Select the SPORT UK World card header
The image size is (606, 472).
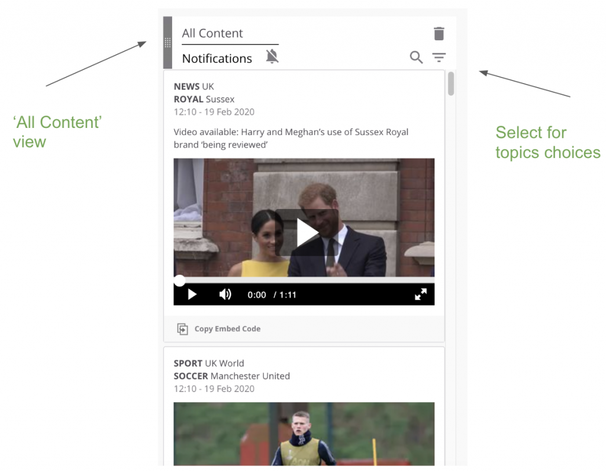point(209,363)
